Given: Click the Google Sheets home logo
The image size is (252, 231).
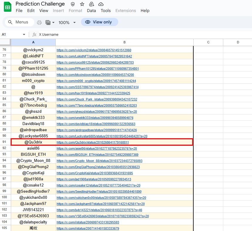Looking at the screenshot, I should click(x=8, y=7).
